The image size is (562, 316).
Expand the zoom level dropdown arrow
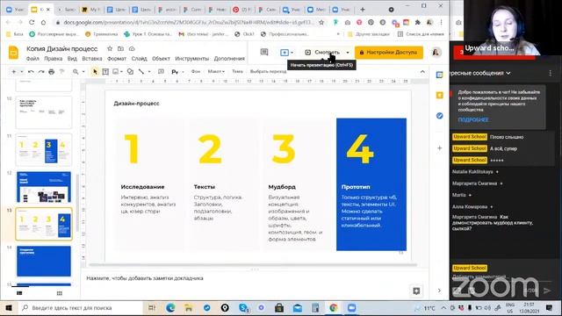(x=83, y=72)
